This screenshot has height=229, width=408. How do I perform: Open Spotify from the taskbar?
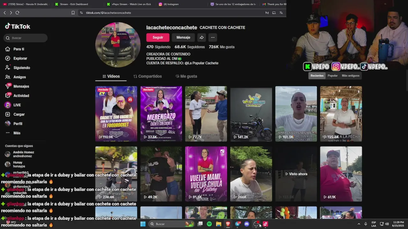(209, 224)
